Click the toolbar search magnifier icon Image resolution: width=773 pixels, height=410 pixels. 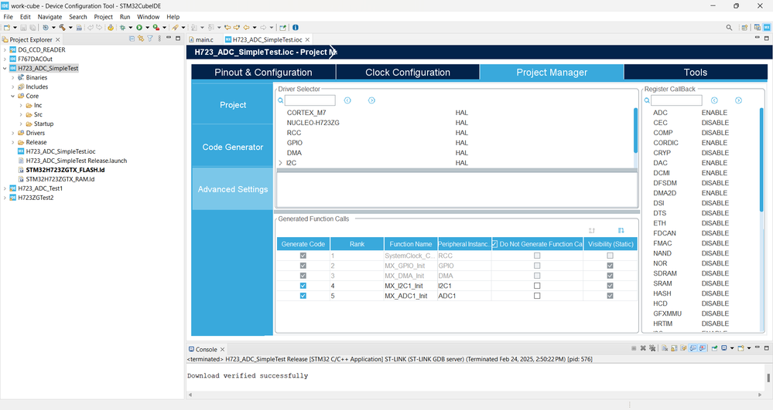click(x=729, y=28)
